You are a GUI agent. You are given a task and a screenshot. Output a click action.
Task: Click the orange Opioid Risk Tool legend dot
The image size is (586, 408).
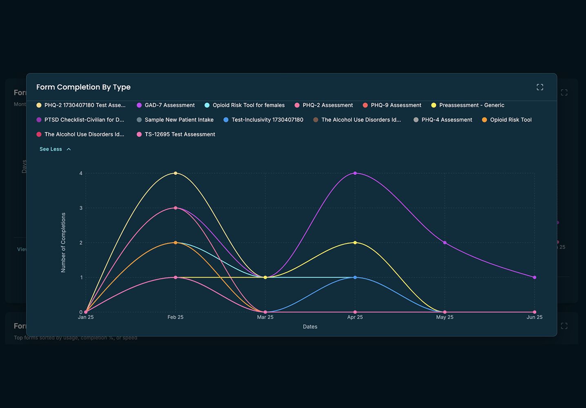[x=484, y=120]
